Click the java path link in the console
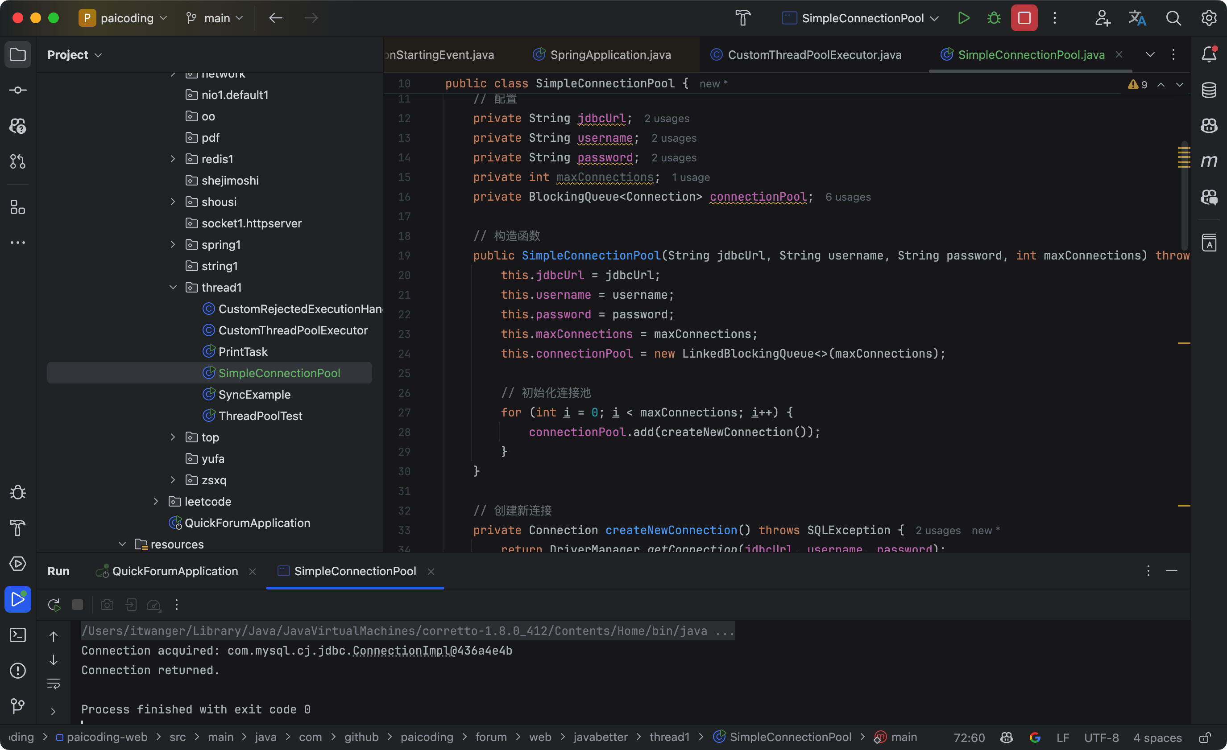The image size is (1227, 750). (x=394, y=630)
